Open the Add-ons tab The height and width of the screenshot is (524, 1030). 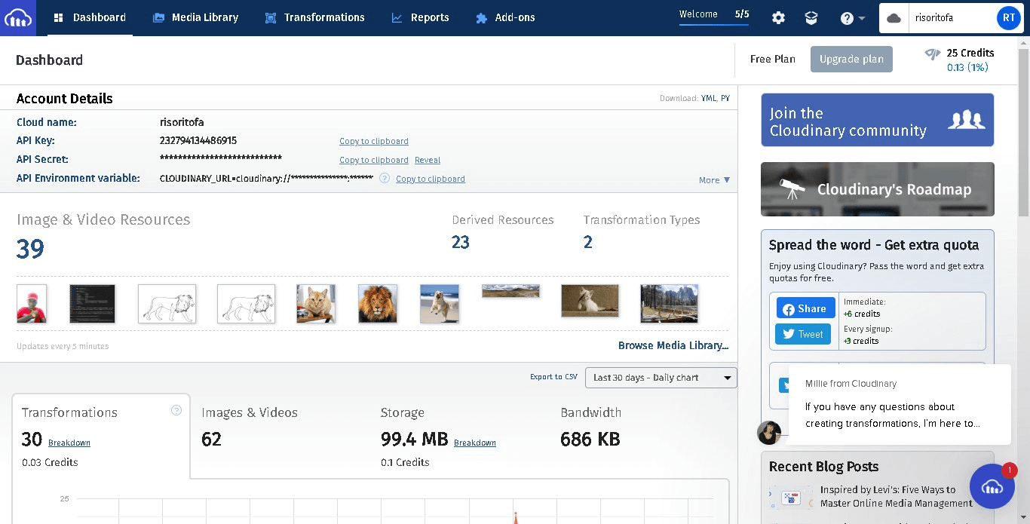(x=505, y=17)
